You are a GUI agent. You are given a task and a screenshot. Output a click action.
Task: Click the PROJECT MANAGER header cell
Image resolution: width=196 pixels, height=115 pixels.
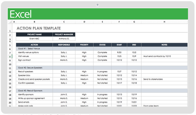[x=64, y=34]
